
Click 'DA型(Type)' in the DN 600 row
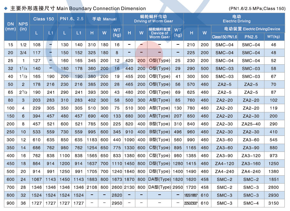tap(160, 180)
